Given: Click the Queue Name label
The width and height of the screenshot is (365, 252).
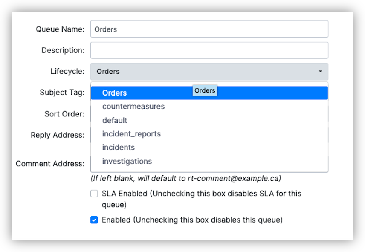Looking at the screenshot, I should click(x=60, y=29).
